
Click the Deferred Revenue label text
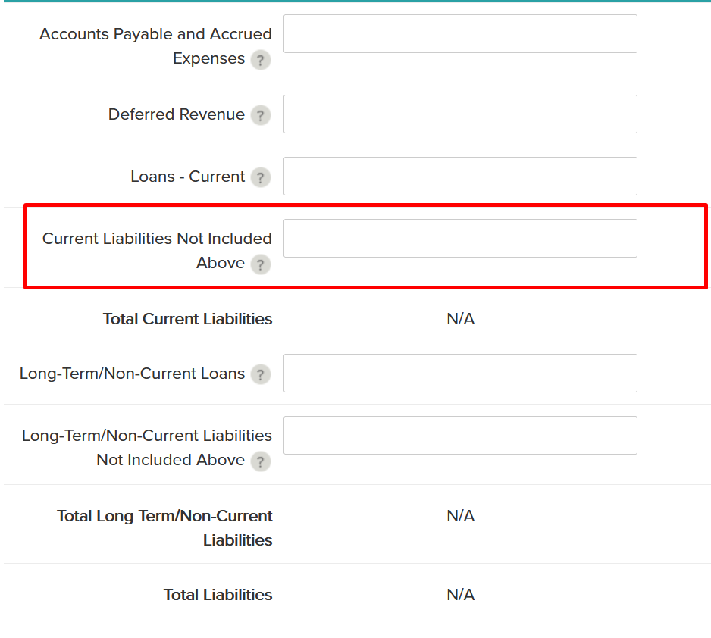176,114
